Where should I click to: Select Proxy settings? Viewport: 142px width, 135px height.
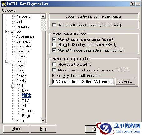click(20, 71)
